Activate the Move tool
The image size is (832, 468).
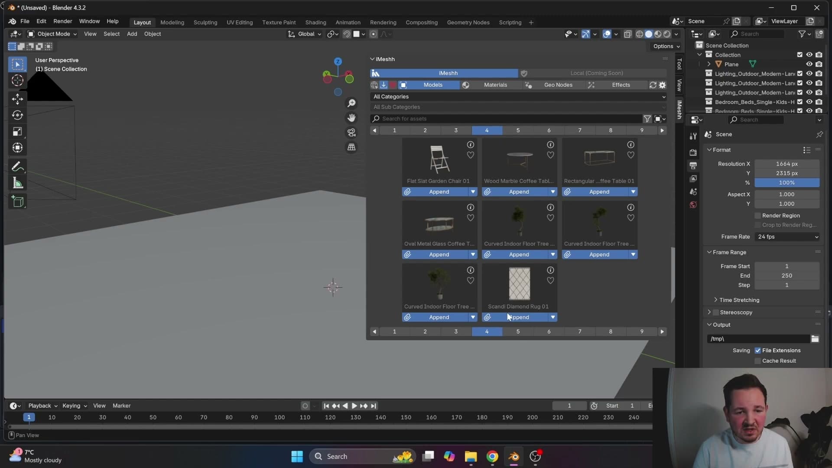coord(17,99)
